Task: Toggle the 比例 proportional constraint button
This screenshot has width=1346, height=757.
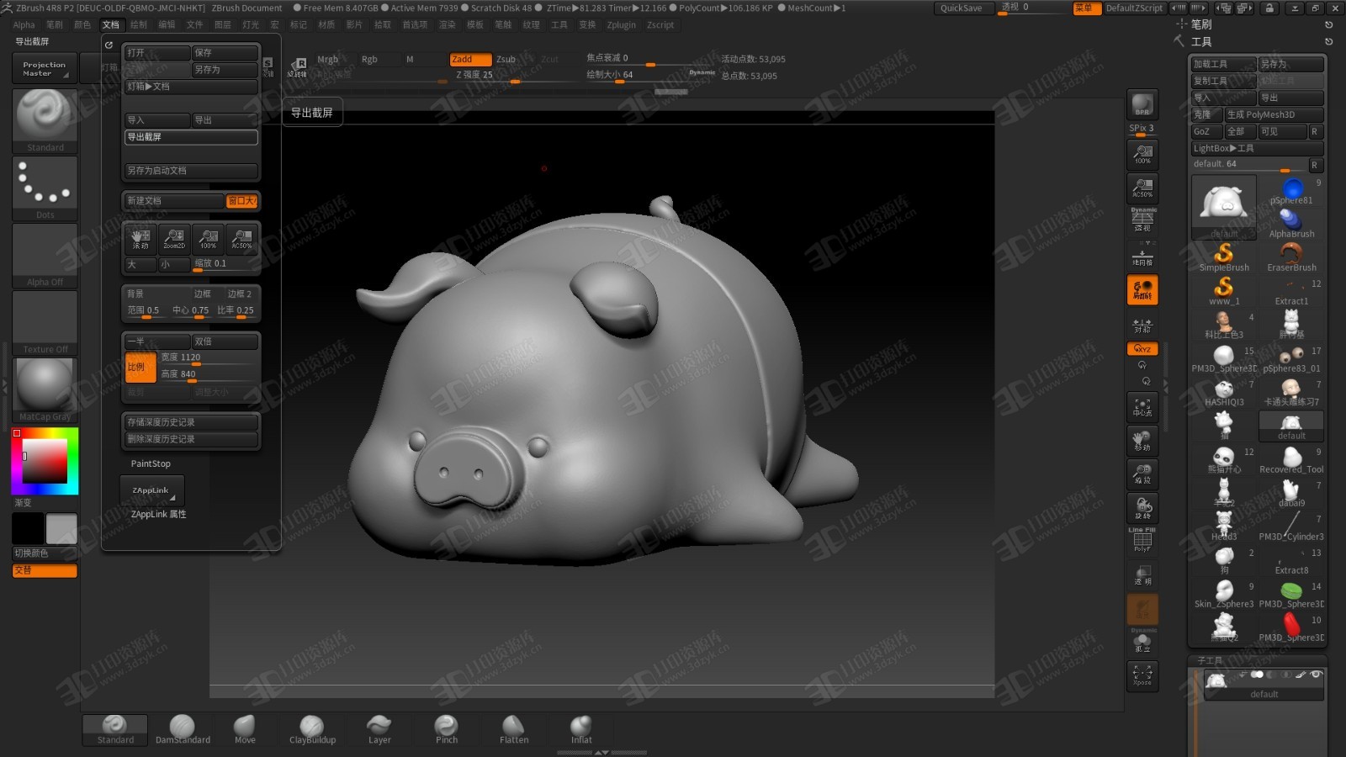Action: click(140, 368)
